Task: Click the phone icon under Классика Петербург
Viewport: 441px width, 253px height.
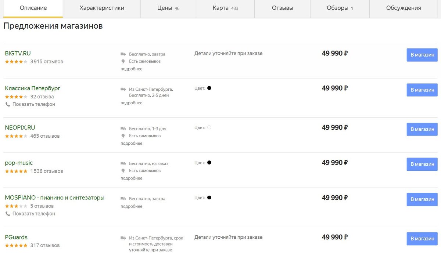Action: tap(8, 104)
